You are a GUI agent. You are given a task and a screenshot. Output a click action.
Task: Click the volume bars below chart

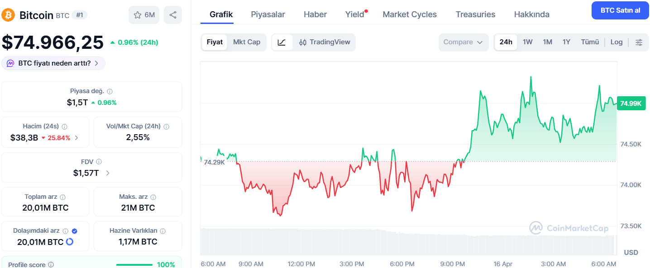(x=408, y=242)
